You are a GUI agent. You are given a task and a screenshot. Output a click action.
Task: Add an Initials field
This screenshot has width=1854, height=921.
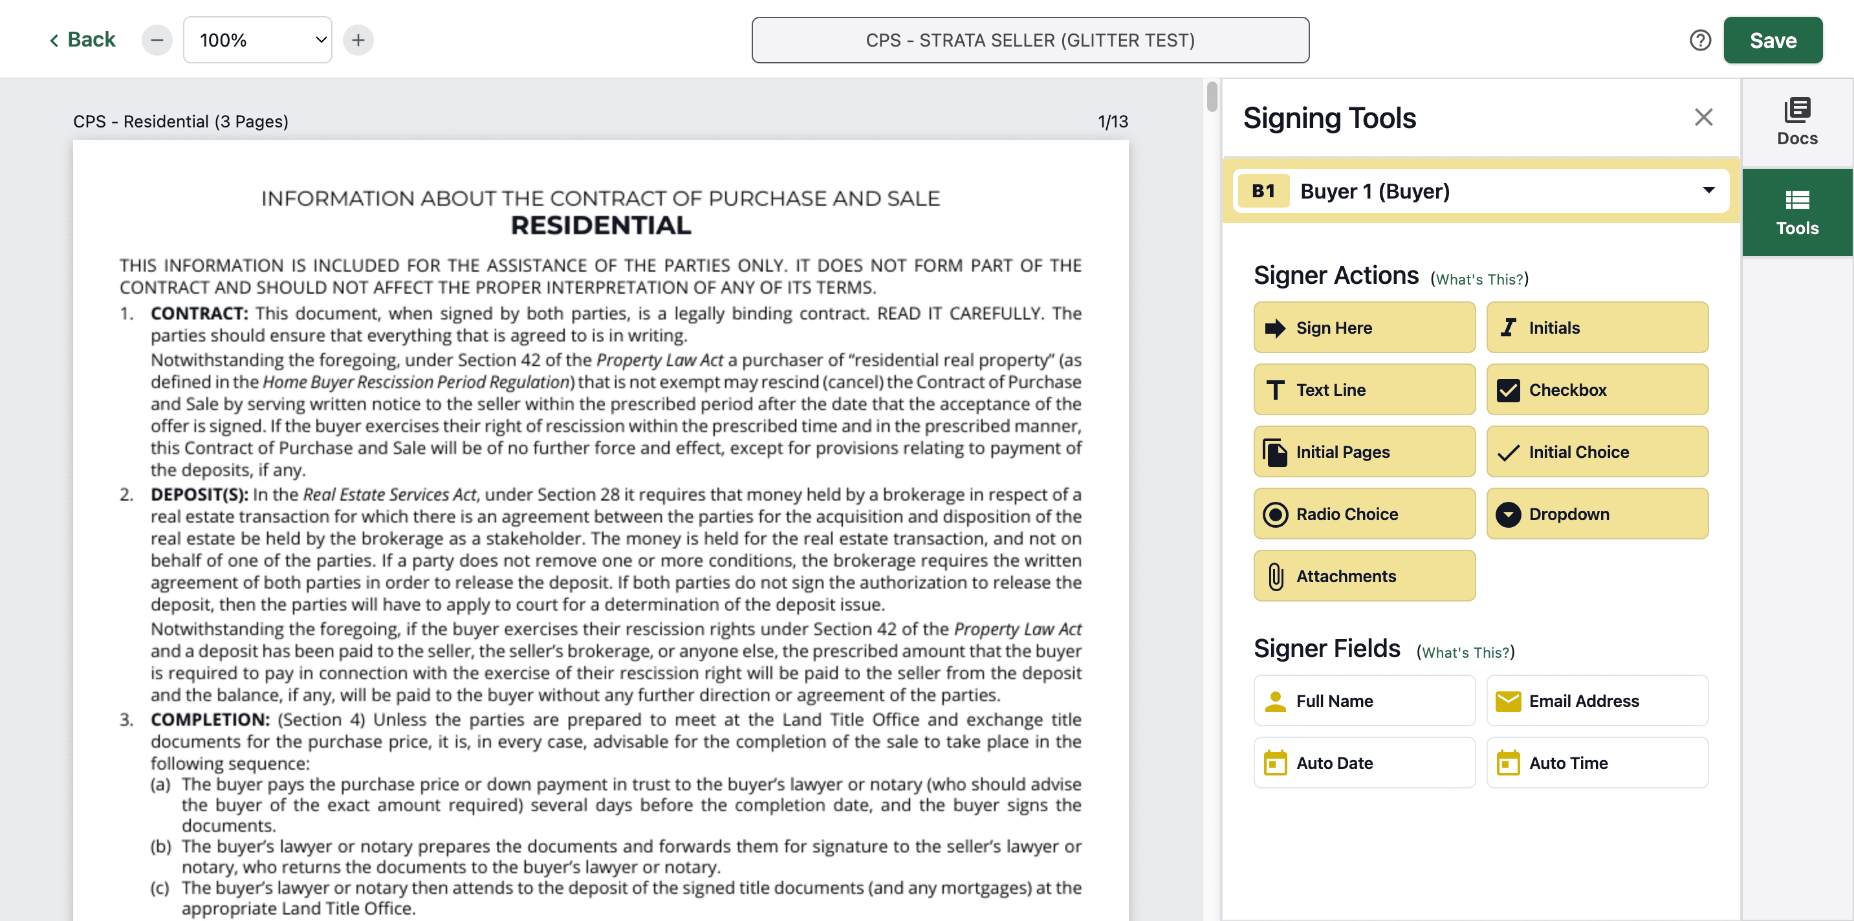pyautogui.click(x=1597, y=327)
